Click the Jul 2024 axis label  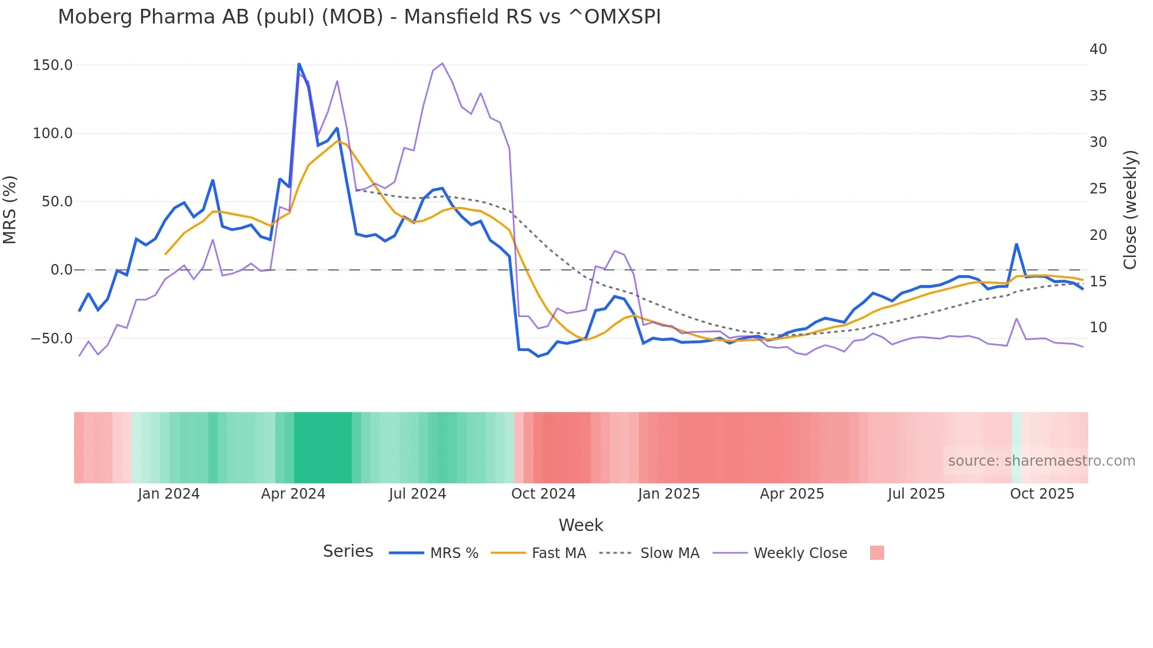pyautogui.click(x=418, y=493)
